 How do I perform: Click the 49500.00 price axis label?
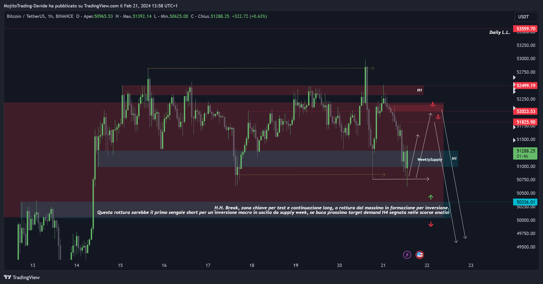click(x=526, y=247)
